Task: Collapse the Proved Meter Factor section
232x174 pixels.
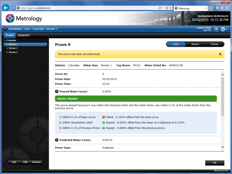Action: point(56,91)
